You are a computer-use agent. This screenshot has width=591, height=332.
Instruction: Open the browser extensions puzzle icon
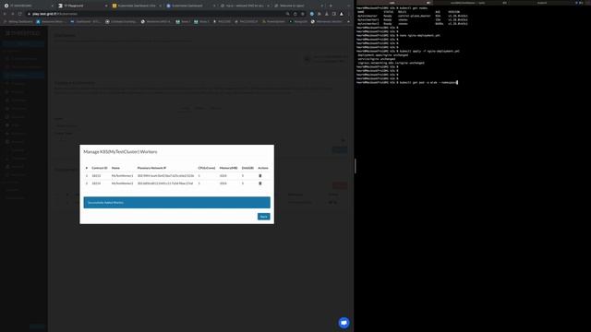coord(320,14)
